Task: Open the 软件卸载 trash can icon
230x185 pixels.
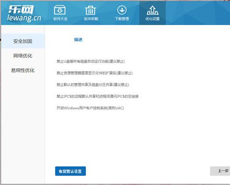Action: click(90, 11)
